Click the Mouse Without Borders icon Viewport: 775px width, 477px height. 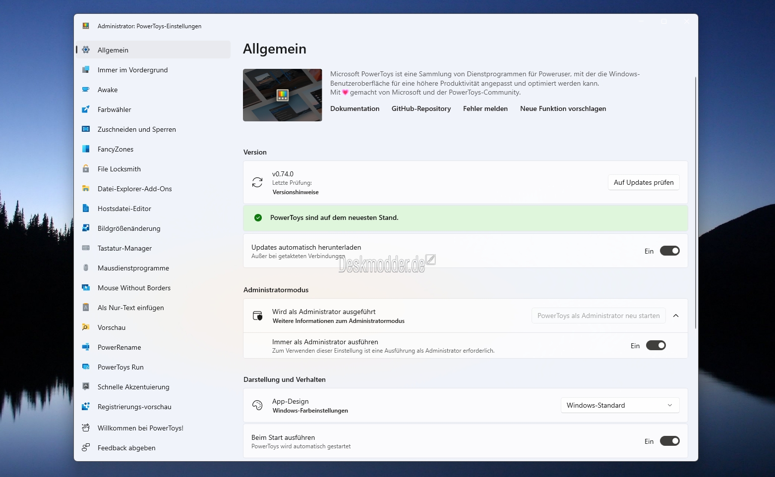[86, 287]
